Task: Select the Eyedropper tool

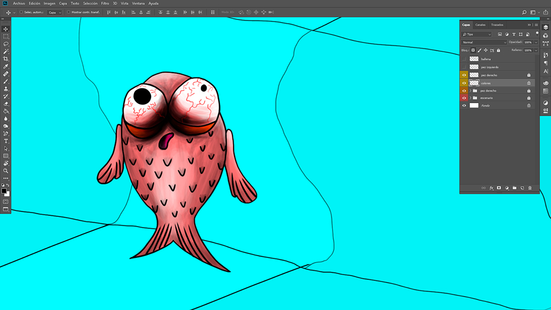Action: pyautogui.click(x=5, y=66)
